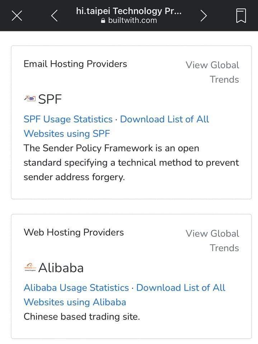Viewport: 258px width, 344px height.
Task: Open the SPF Usage Statistics link
Action: coord(68,119)
